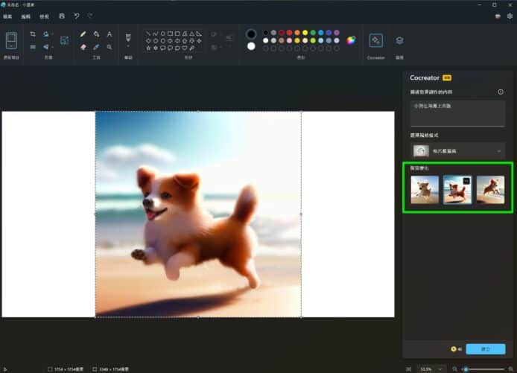Click the Cocreator description text box
Screen dimensions: 517x373
[457, 113]
